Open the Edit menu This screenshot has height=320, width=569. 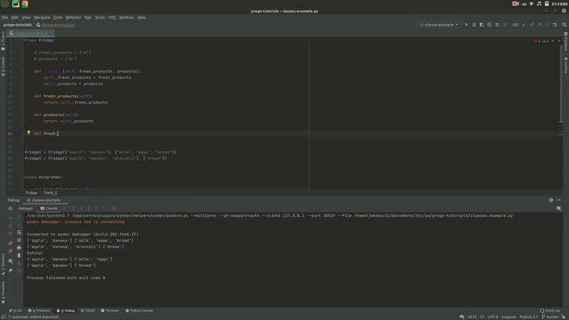15,18
